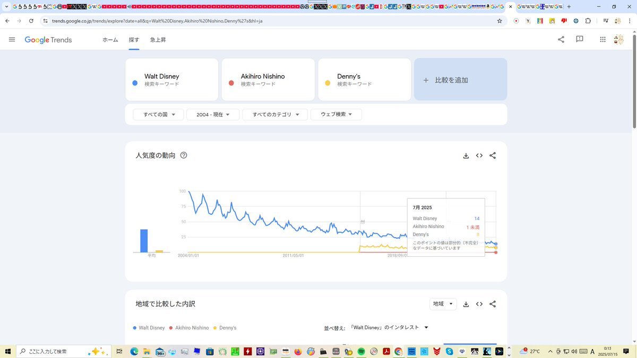Viewport: 637px width, 358px height.
Task: Click the 人気度の動向 heading
Action: coord(156,155)
